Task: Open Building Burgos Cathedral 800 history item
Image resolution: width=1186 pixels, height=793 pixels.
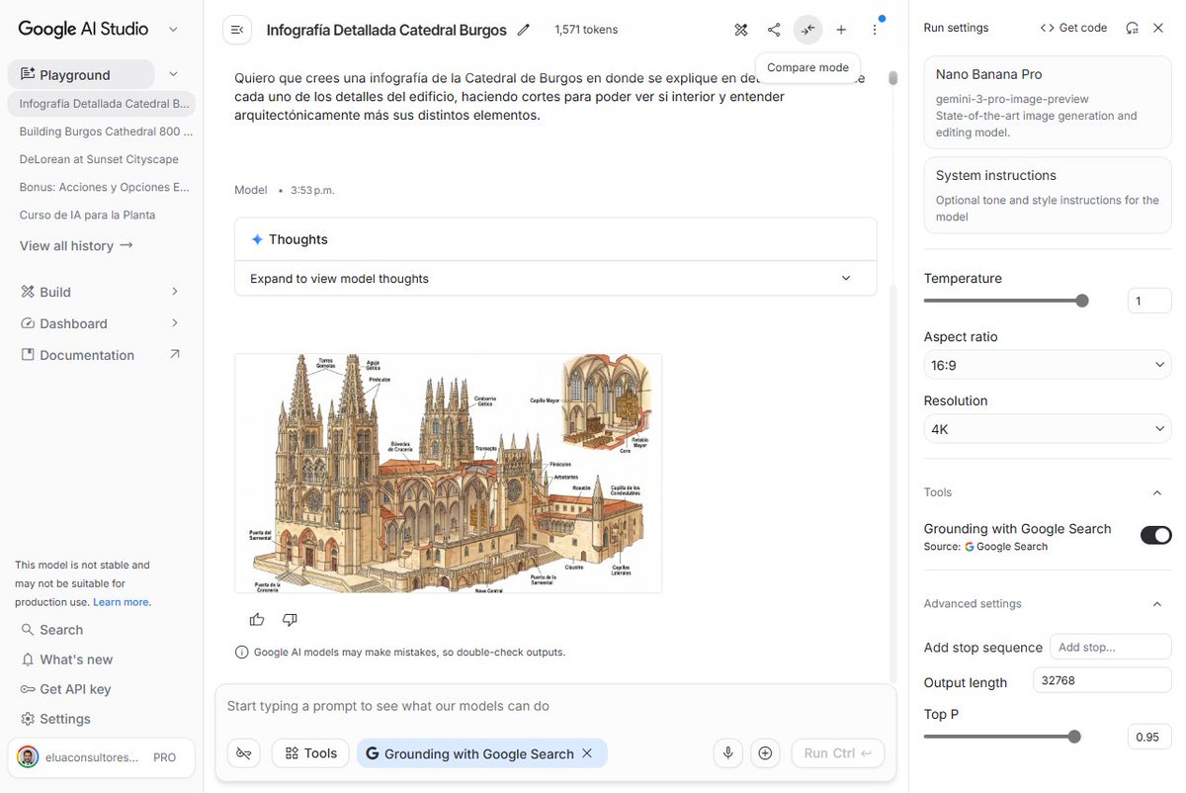Action: click(x=106, y=131)
